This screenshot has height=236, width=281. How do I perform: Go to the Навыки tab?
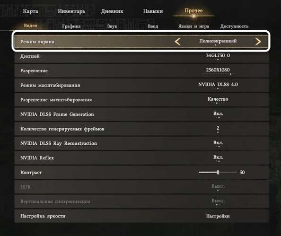(x=153, y=11)
